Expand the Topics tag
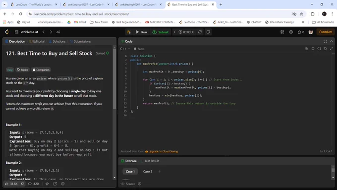 click(x=23, y=70)
